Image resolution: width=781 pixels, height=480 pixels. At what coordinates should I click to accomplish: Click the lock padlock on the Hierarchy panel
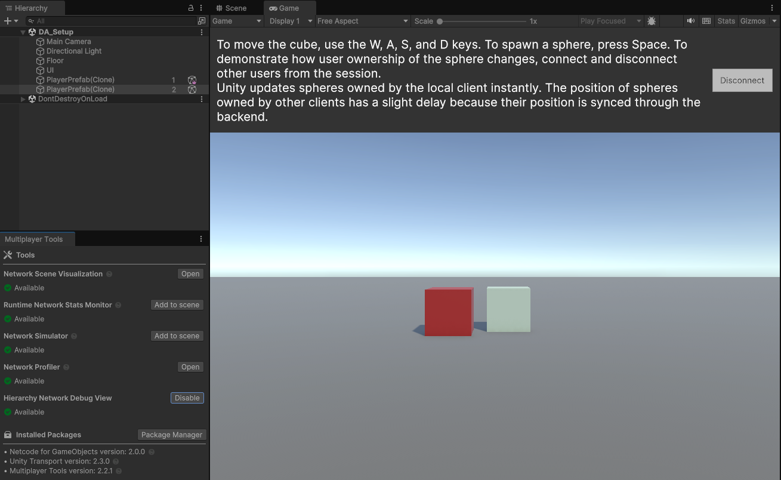click(190, 7)
